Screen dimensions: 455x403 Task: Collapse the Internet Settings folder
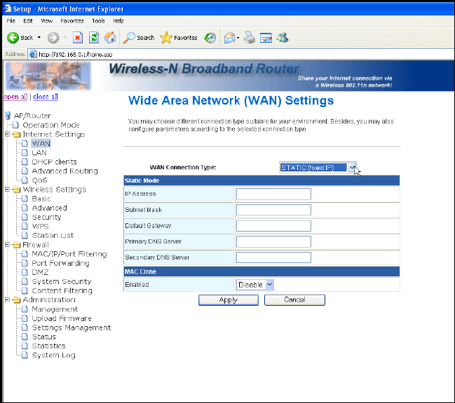(x=7, y=134)
